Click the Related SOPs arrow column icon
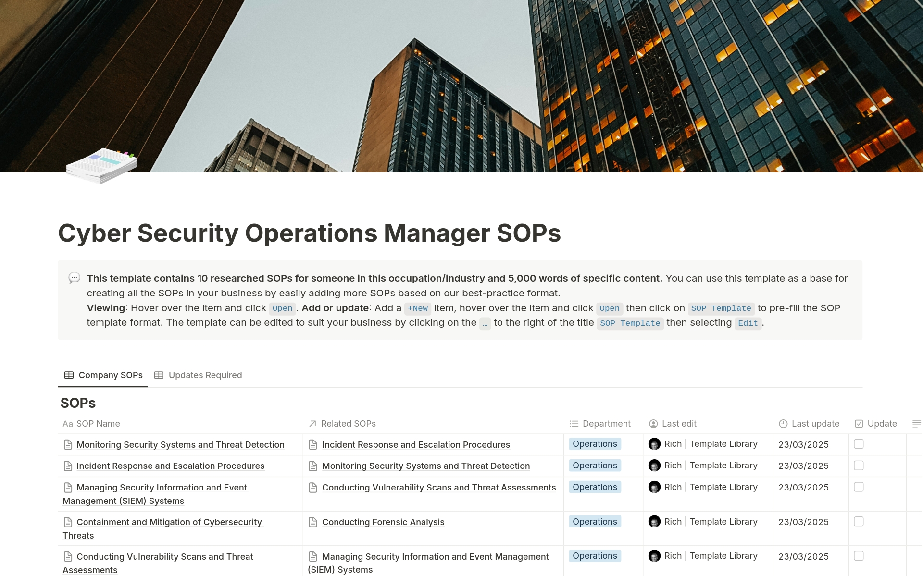The width and height of the screenshot is (923, 576). tap(312, 424)
